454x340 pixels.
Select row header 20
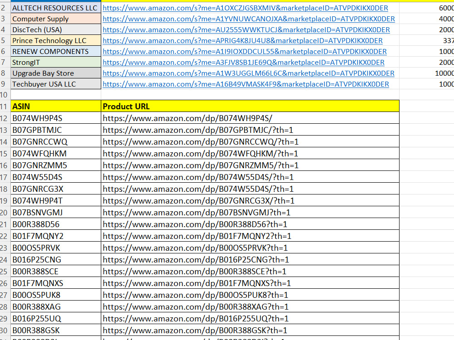click(x=4, y=213)
